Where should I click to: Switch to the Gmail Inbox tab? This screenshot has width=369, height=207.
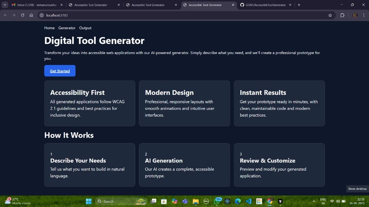pyautogui.click(x=35, y=5)
